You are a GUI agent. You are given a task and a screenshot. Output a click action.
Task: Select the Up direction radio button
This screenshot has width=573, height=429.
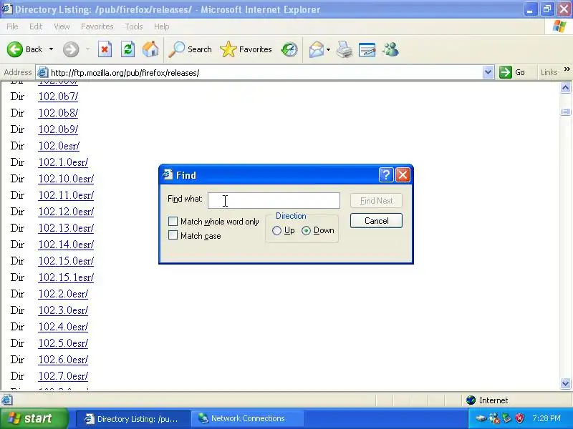276,230
